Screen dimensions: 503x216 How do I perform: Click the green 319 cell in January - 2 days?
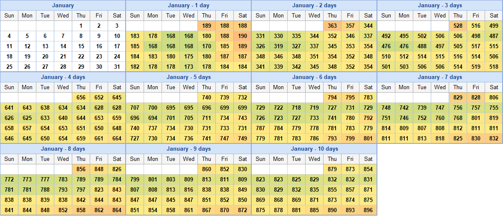click(278, 46)
